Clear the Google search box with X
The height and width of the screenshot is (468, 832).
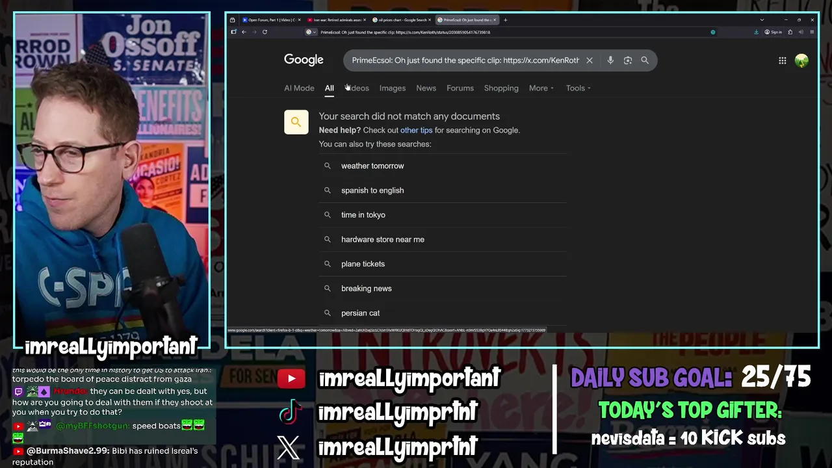(x=590, y=60)
